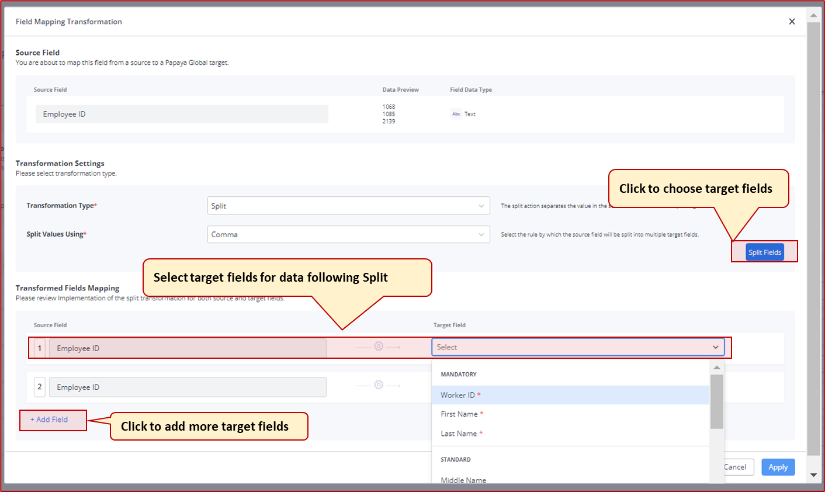This screenshot has width=825, height=492.
Task: Click the Apply button
Action: click(778, 467)
